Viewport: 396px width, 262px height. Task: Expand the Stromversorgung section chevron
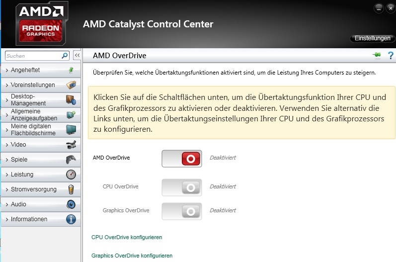[7, 189]
